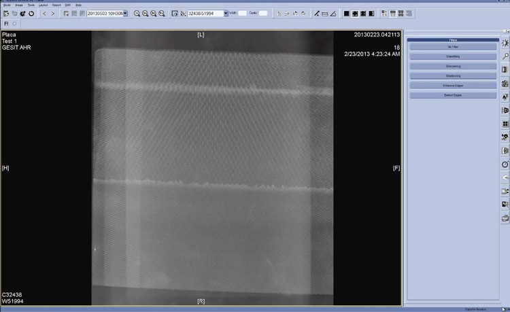Click the open study icon at the toolbar start

[x=6, y=14]
